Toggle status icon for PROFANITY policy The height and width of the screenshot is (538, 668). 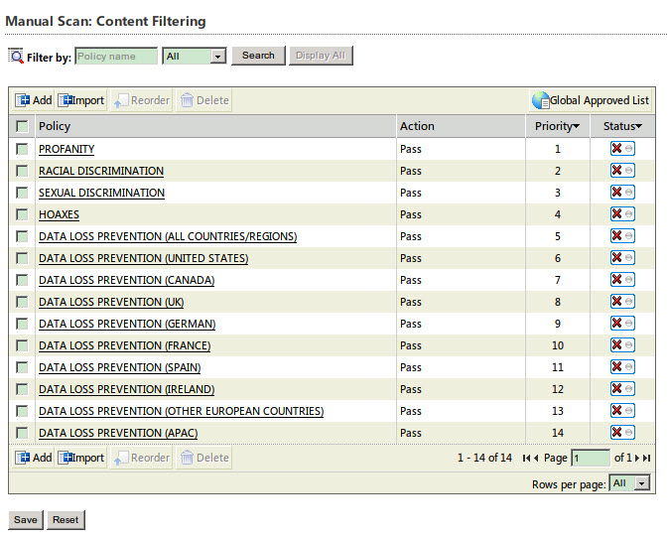point(622,149)
